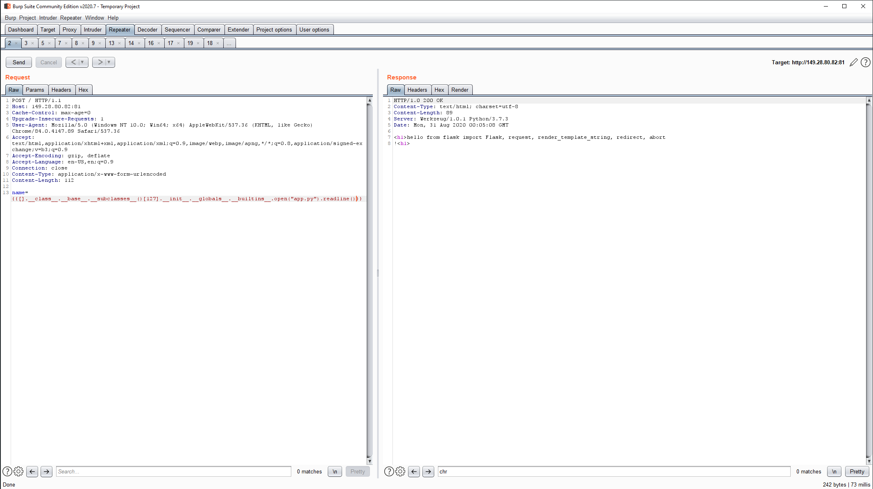Toggle response \n newline display button

[x=834, y=471]
